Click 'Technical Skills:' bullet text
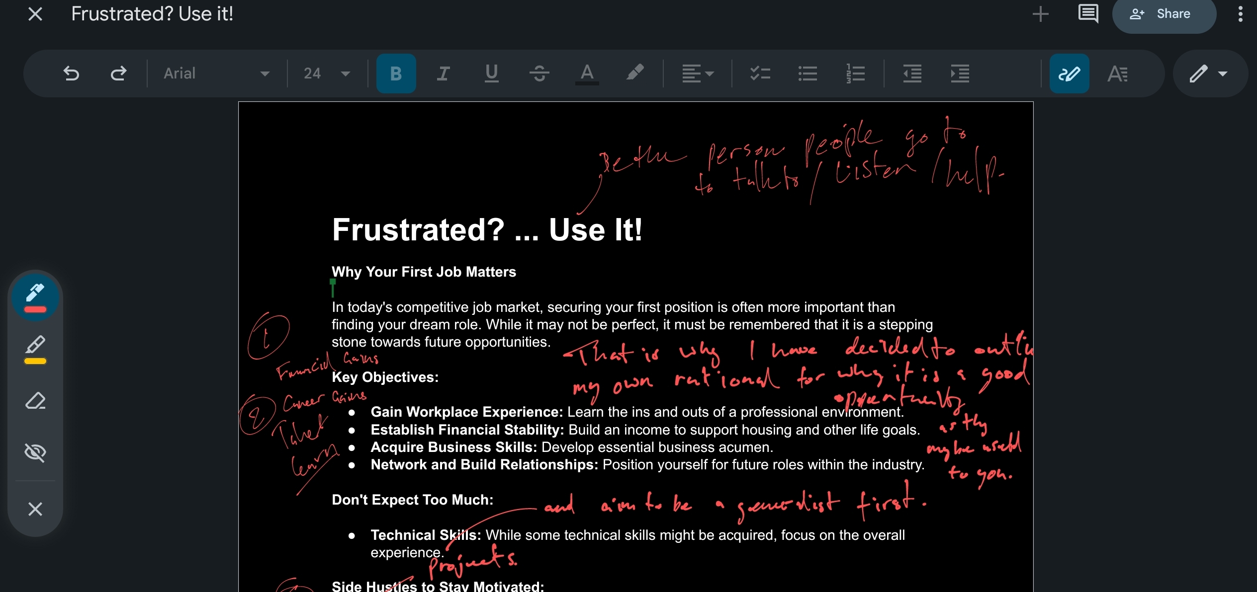Image resolution: width=1257 pixels, height=592 pixels. point(426,535)
